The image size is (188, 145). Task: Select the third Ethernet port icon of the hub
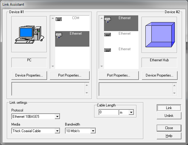[x=108, y=50]
